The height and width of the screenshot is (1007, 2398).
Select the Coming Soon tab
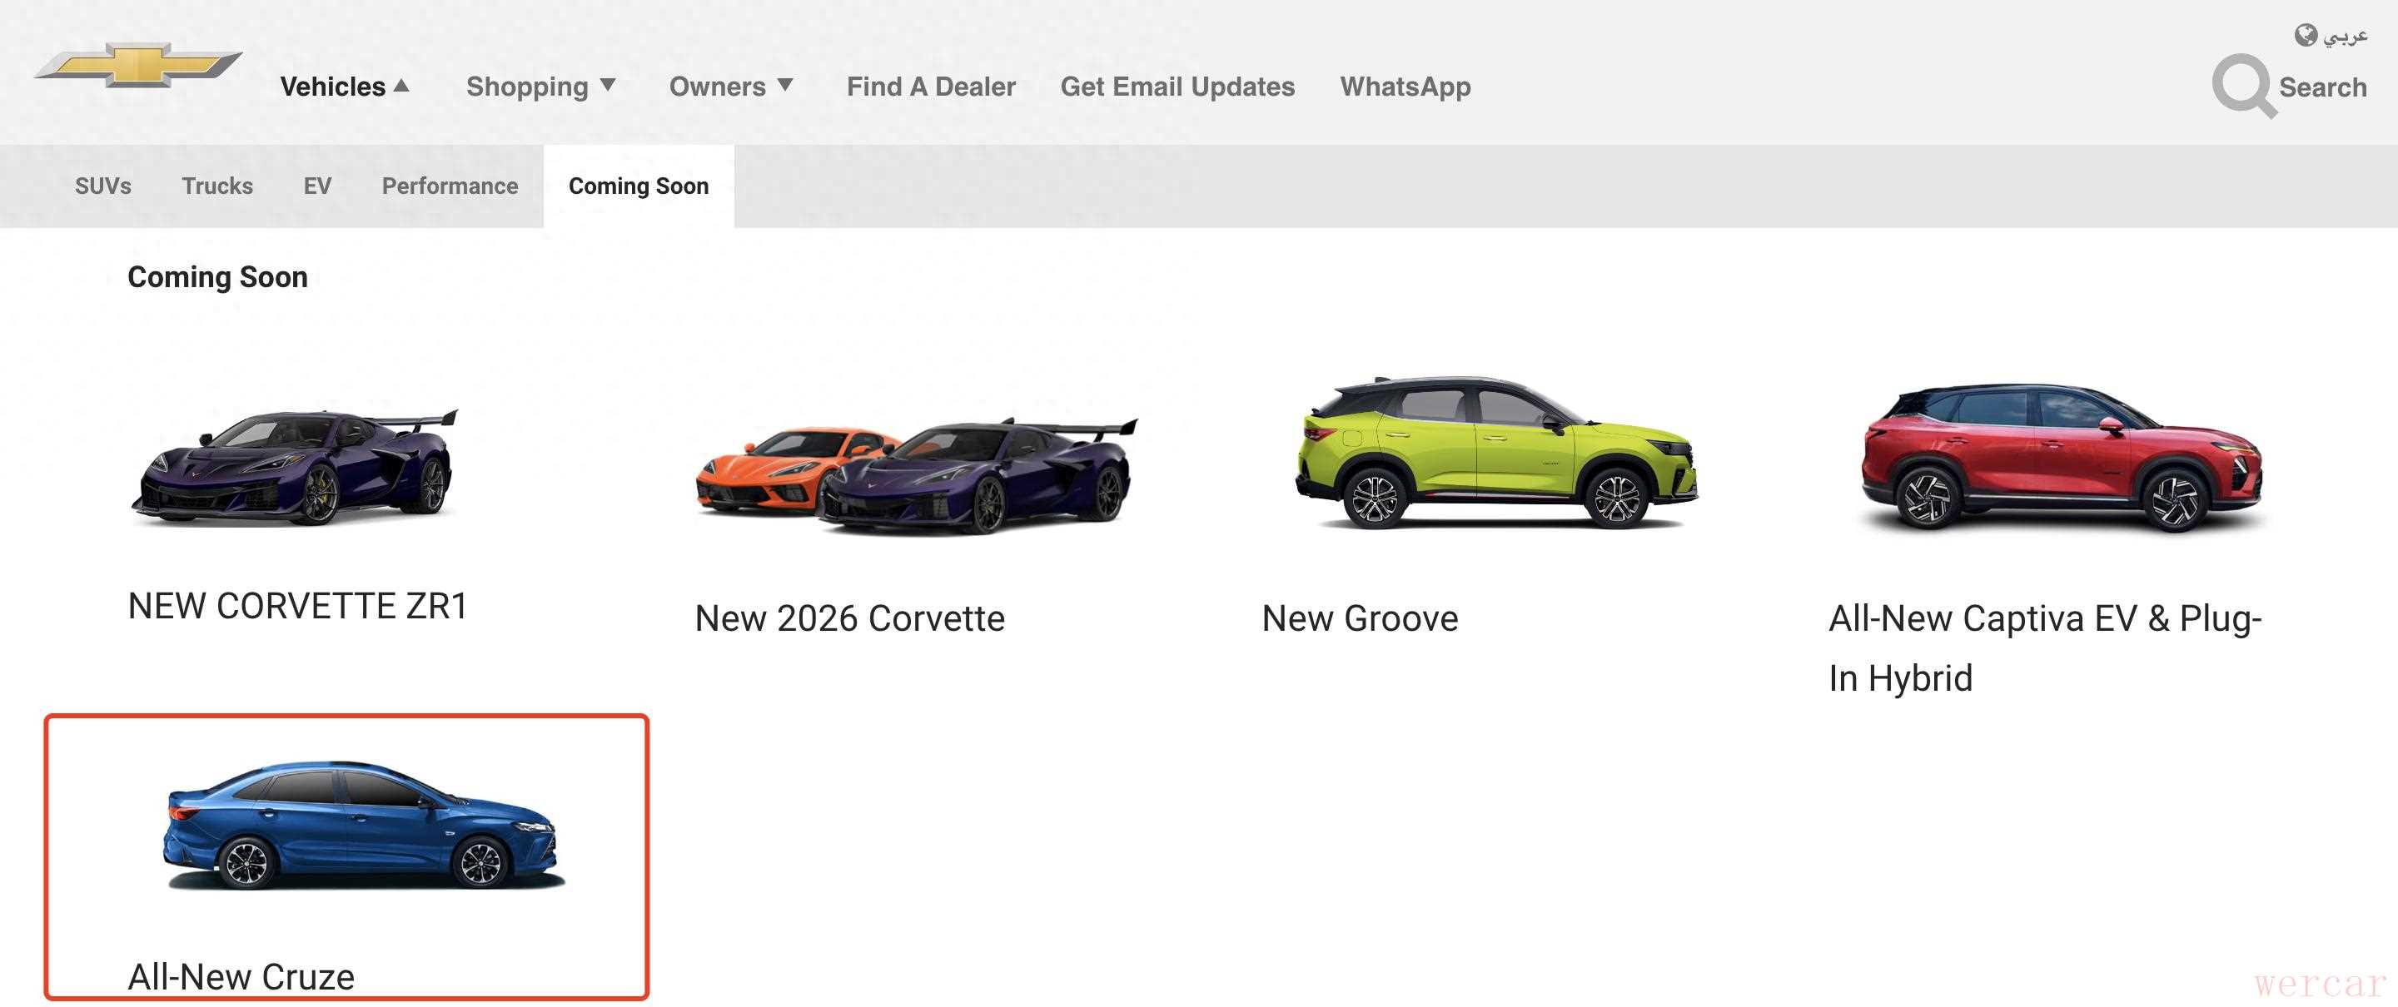click(639, 186)
